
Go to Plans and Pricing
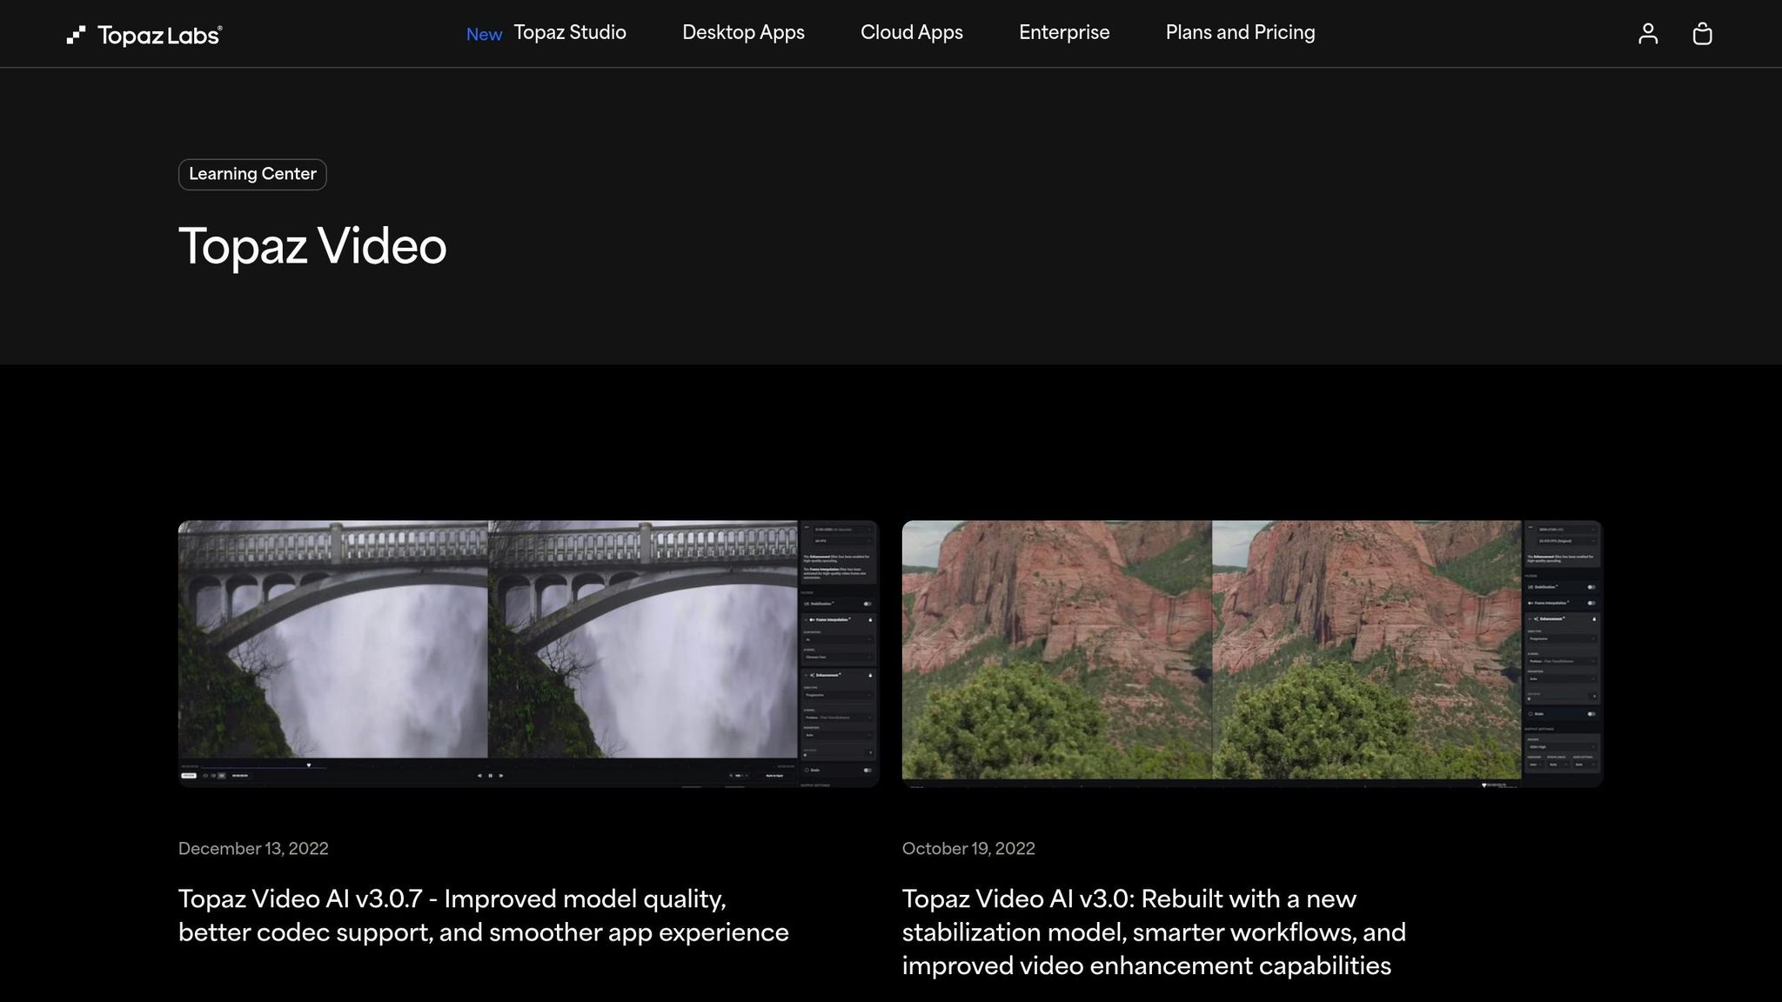point(1240,33)
